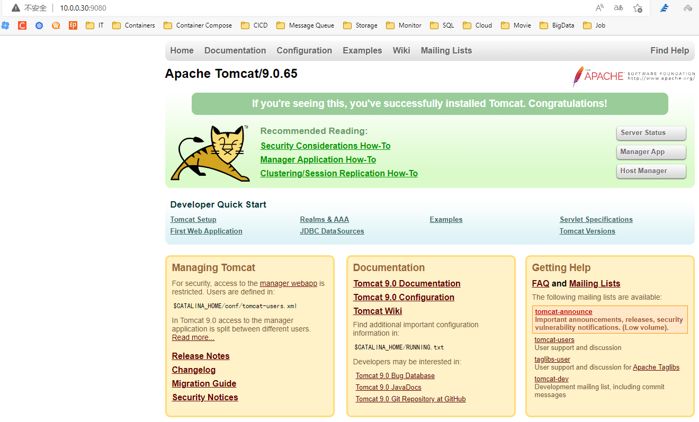Click the Read more... link

(x=193, y=337)
